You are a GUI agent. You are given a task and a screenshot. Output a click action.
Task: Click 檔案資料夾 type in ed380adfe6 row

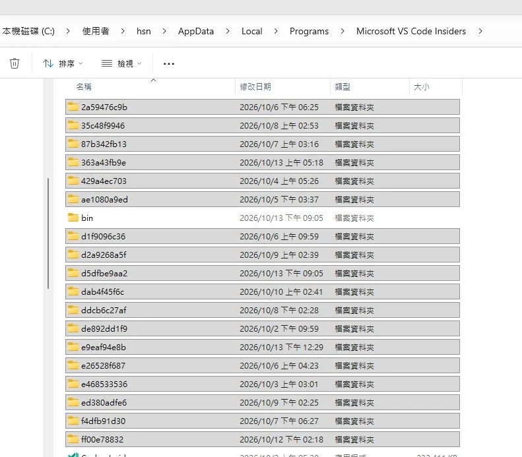click(x=354, y=402)
